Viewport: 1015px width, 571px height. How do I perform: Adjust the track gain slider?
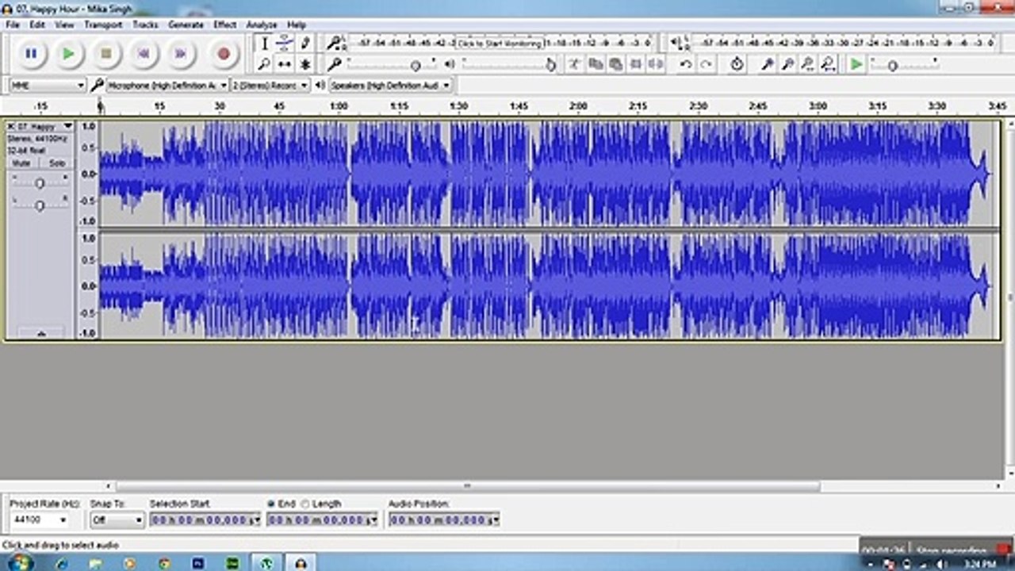40,183
